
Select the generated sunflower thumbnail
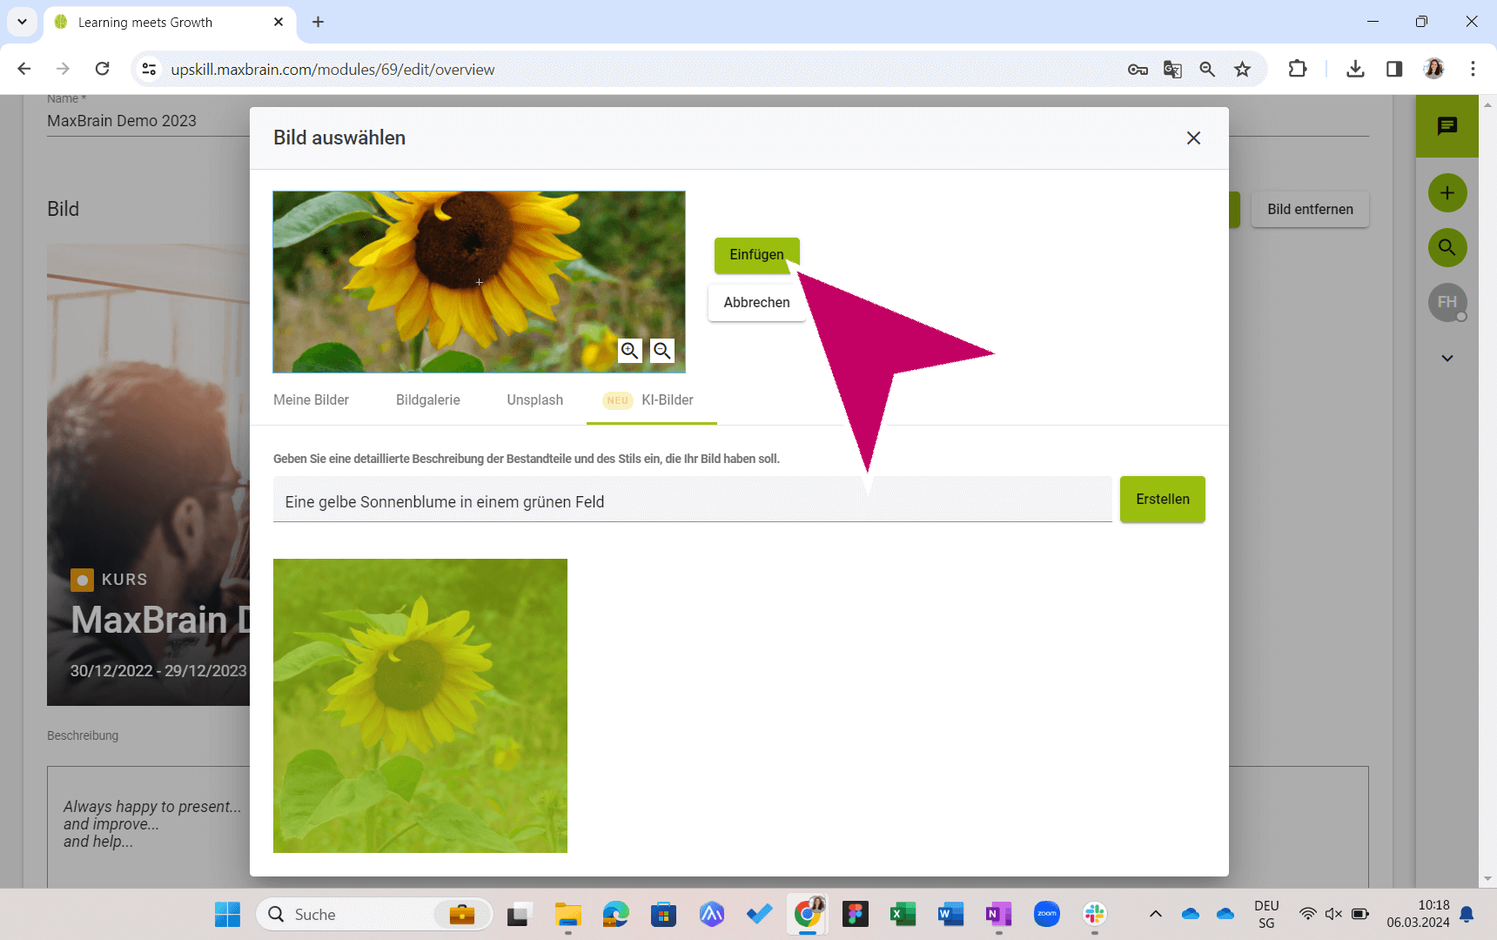click(420, 706)
